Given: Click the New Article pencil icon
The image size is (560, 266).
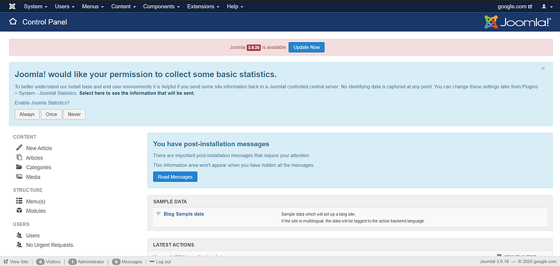Looking at the screenshot, I should coord(19,148).
